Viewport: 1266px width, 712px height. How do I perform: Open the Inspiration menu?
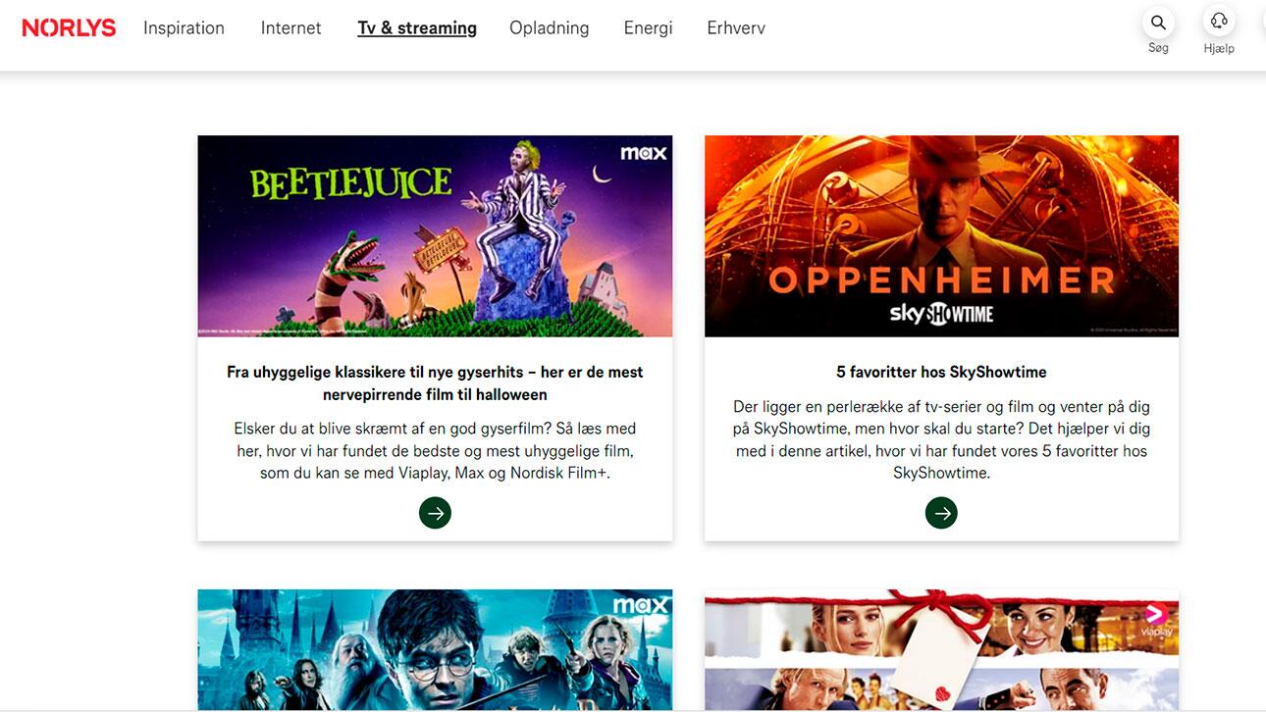coord(184,27)
